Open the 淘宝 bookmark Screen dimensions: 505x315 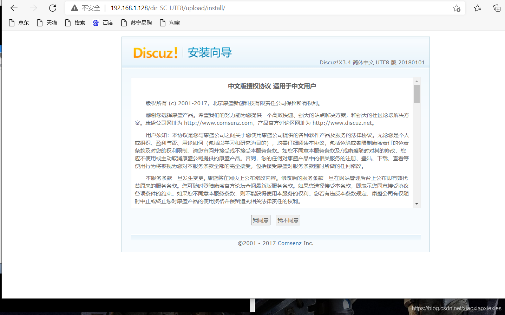(170, 23)
